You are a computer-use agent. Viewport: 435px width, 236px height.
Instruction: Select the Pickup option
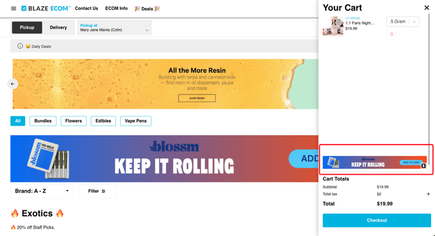coord(27,27)
